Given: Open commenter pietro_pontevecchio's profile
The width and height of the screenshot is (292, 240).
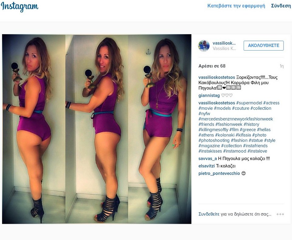Looking at the screenshot, I should pyautogui.click(x=219, y=174).
